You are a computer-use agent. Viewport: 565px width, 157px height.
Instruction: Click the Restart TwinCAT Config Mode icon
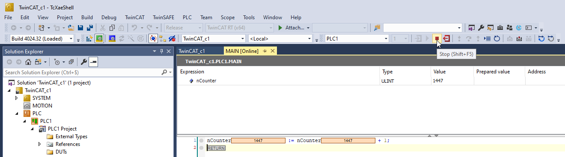click(112, 38)
